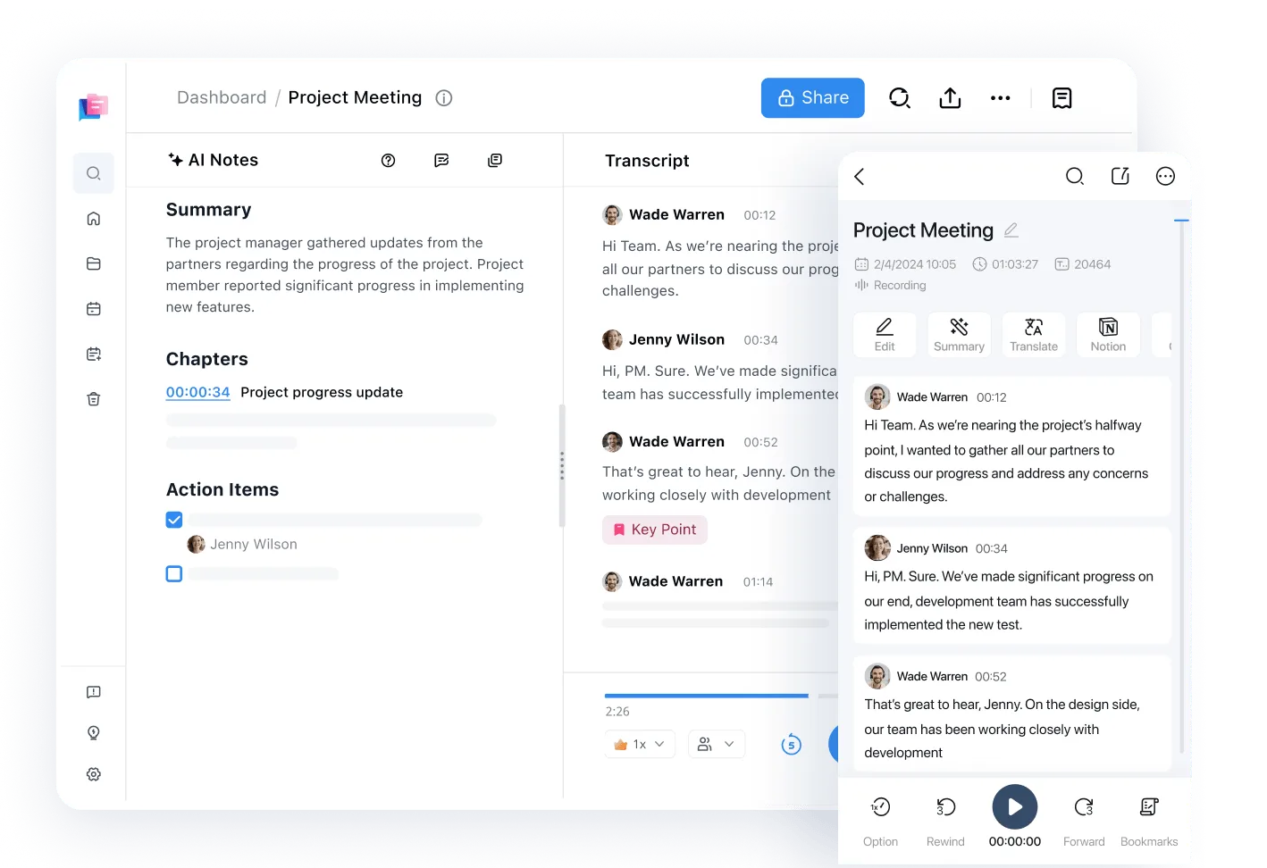Copy AI Notes with copy icon
The width and height of the screenshot is (1267, 868).
pos(495,161)
